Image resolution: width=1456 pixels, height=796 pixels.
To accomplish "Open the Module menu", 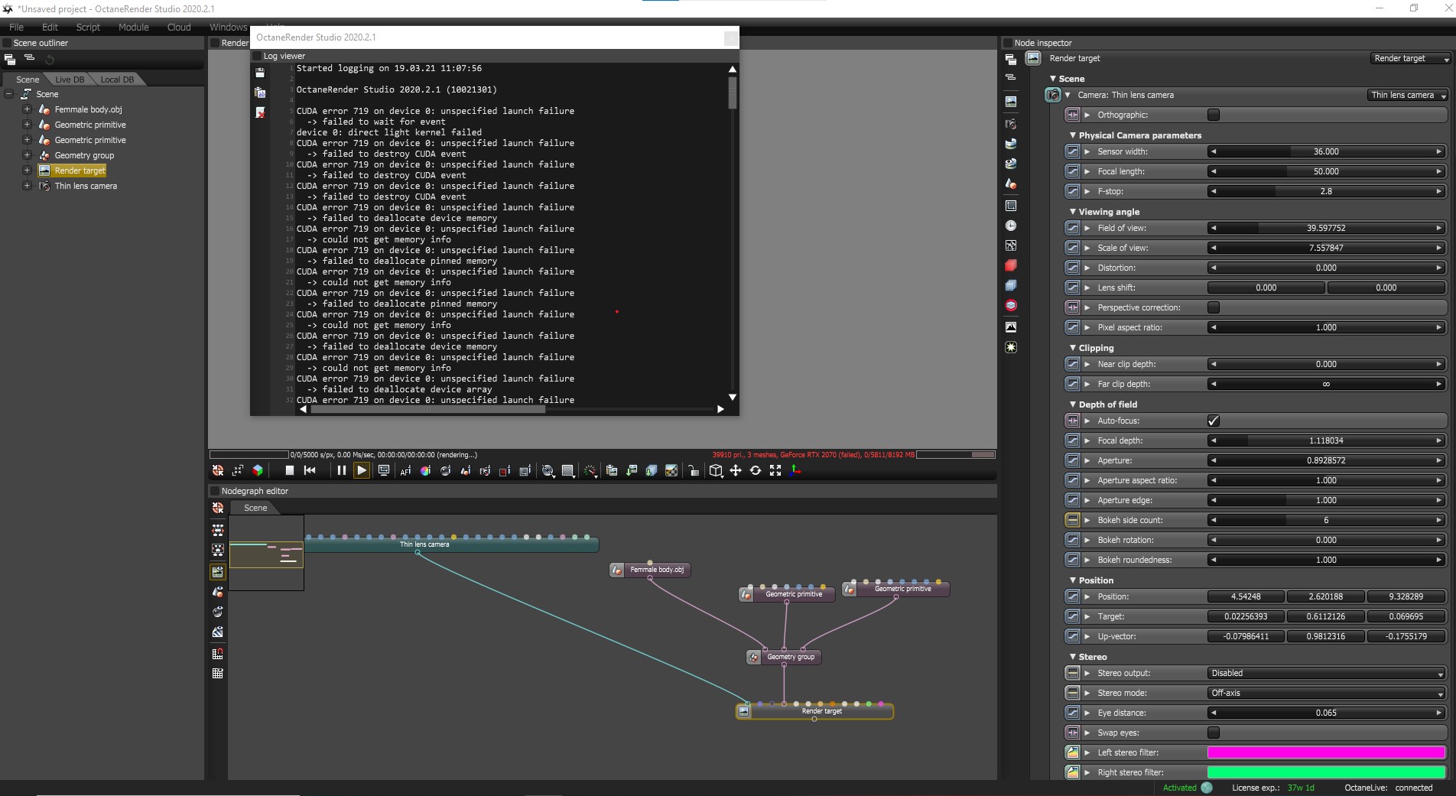I will pyautogui.click(x=134, y=27).
